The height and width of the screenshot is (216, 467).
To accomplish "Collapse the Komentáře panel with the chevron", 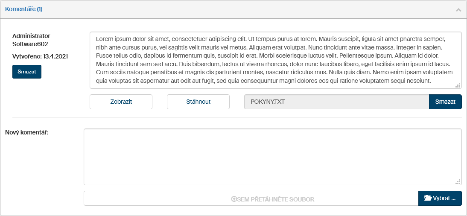I will click(x=458, y=9).
